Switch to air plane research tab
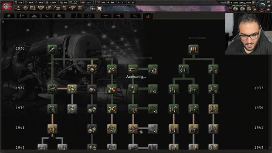Screen dimensions: 272x153 coord(106,16)
